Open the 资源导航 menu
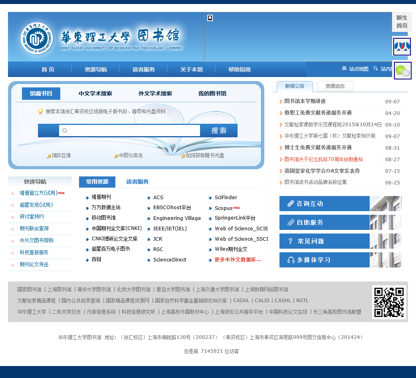The width and height of the screenshot is (416, 378). pos(96,69)
